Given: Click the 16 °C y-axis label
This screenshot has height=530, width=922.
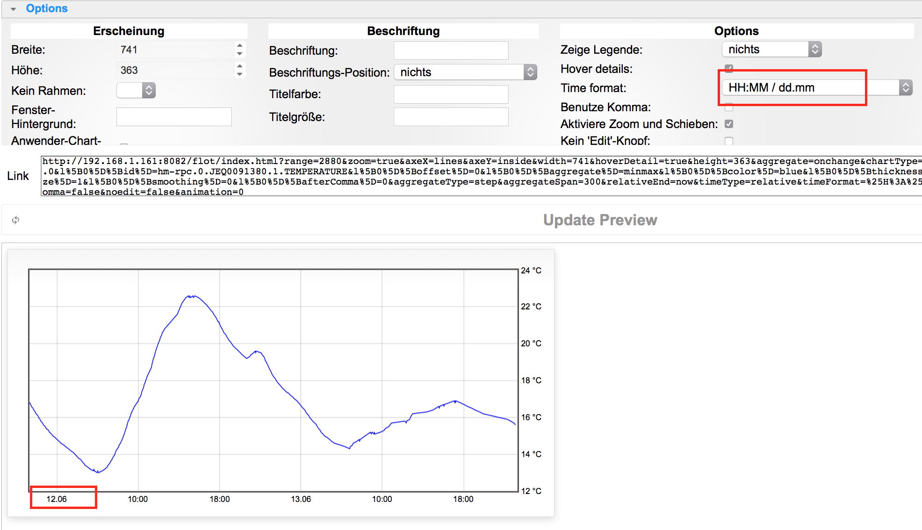Looking at the screenshot, I should [531, 417].
